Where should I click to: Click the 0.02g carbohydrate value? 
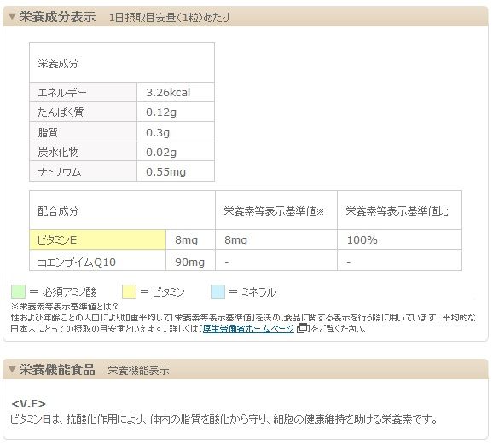pos(161,153)
